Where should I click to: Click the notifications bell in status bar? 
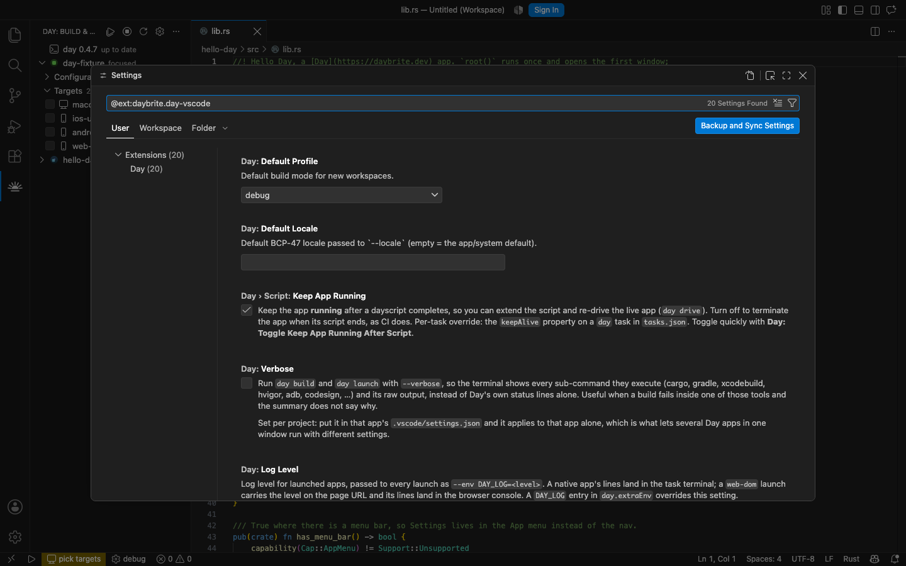895,559
